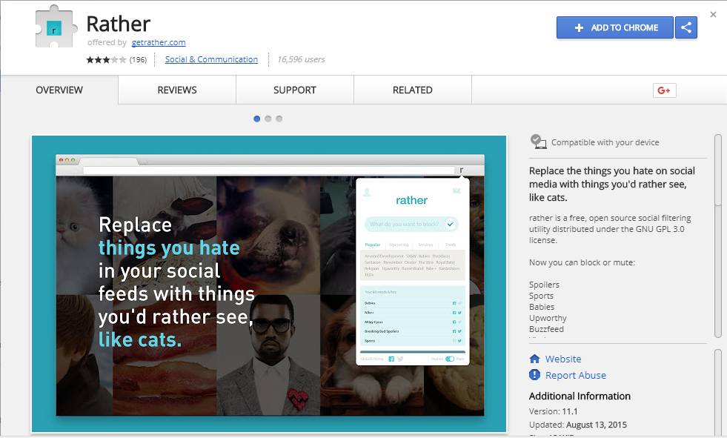Click the Updated: August 13, 2015 text
This screenshot has width=727, height=438.
(x=578, y=425)
